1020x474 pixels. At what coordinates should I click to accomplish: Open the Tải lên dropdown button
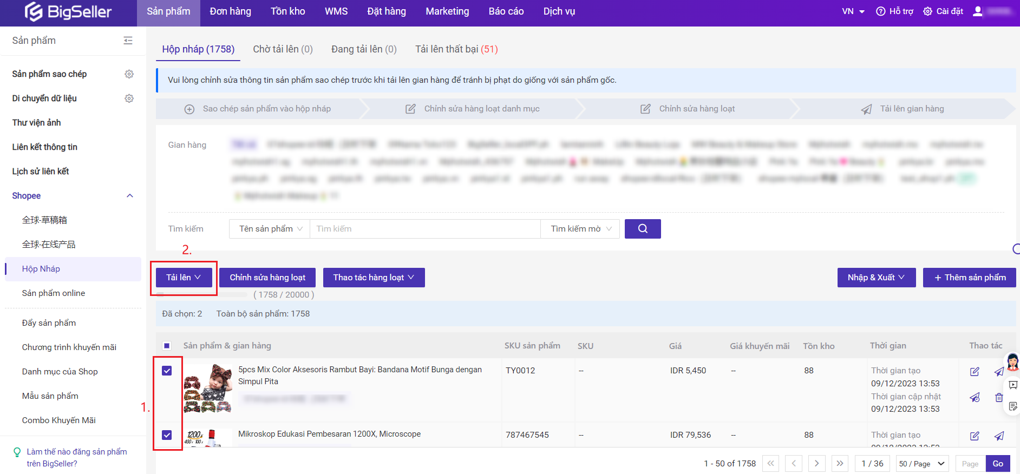pyautogui.click(x=184, y=278)
